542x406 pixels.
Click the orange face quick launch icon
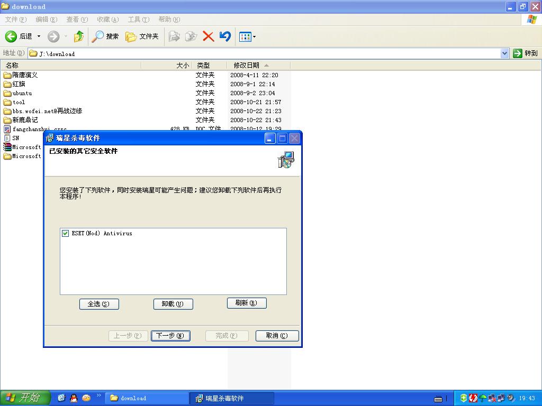click(x=86, y=398)
